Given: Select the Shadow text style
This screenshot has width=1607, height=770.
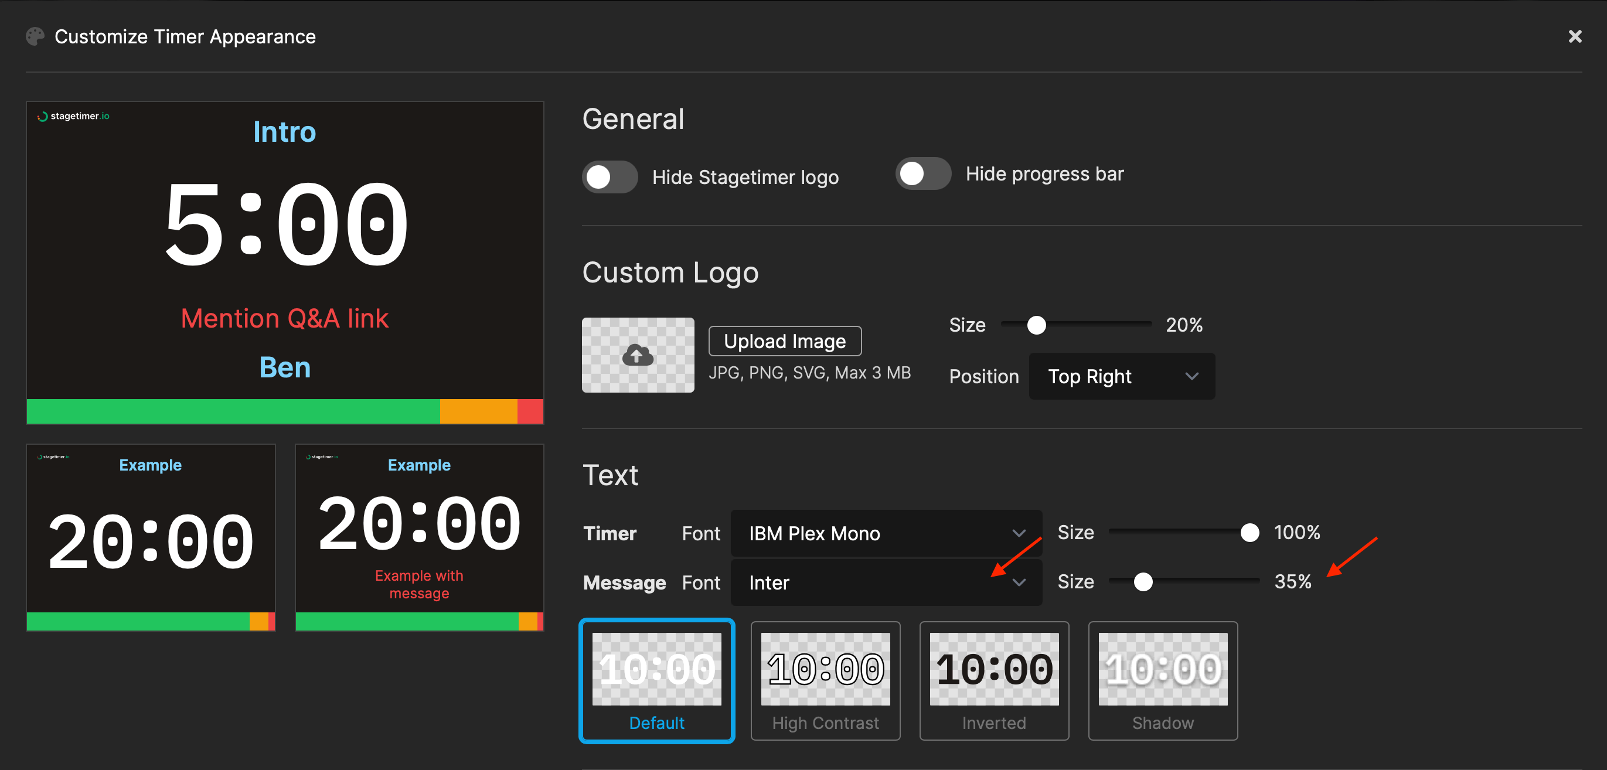Looking at the screenshot, I should pos(1163,681).
